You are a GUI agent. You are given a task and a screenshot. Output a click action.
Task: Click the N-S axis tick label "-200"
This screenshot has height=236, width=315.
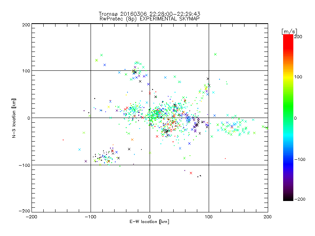(x=24, y=211)
